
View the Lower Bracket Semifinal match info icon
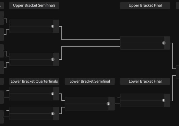[x=108, y=104]
